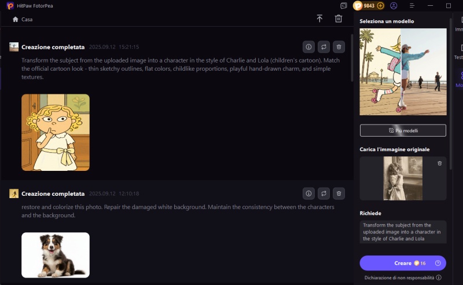Open info for the Charlie and Lola creation
This screenshot has height=285, width=463.
(308, 47)
